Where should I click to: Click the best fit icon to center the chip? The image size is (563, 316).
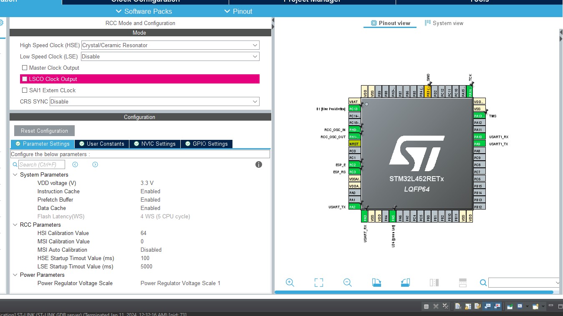(319, 282)
